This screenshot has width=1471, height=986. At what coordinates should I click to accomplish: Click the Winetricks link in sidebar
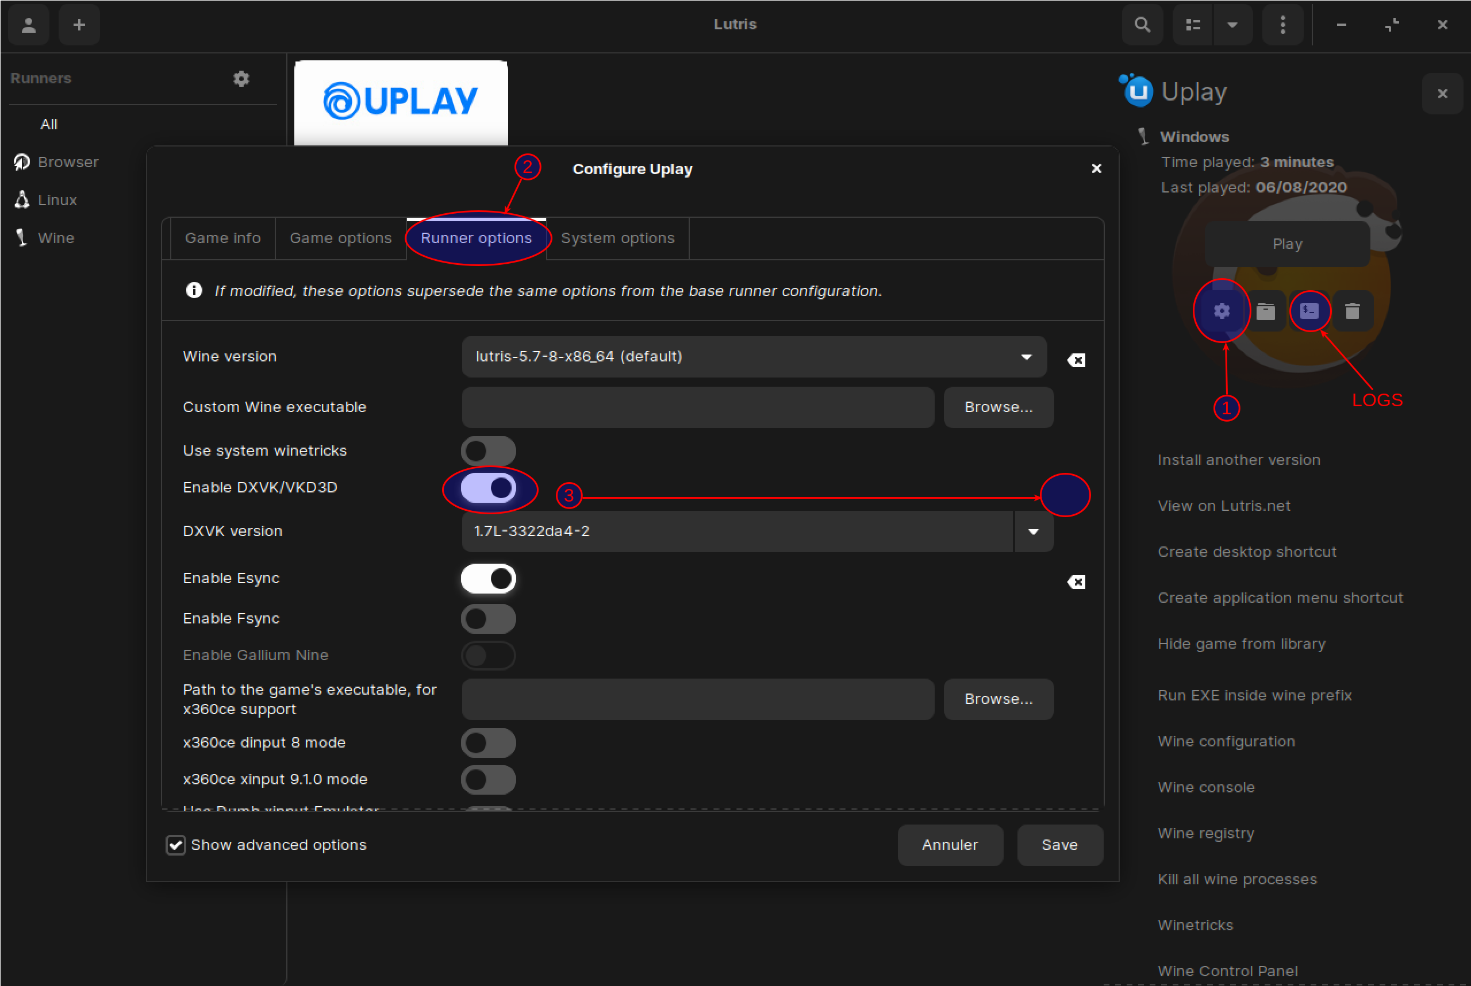coord(1195,925)
